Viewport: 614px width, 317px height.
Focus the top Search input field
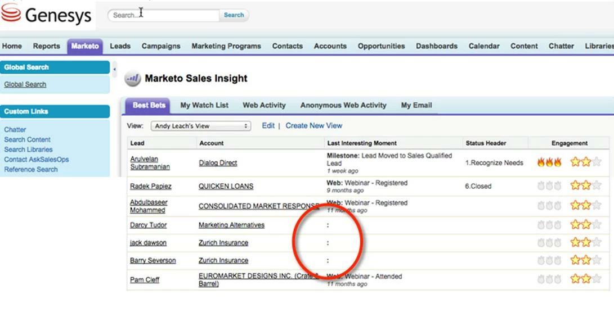[x=164, y=15]
